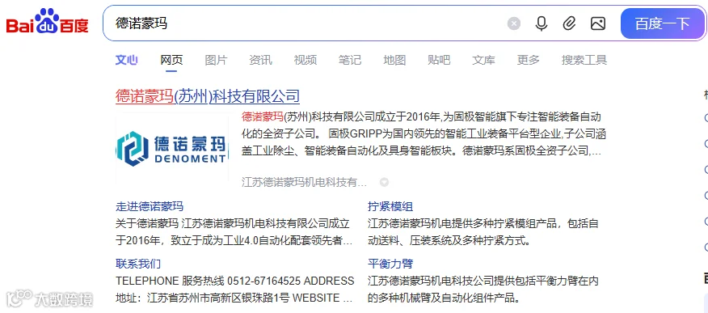708x313 pixels.
Task: Click the 百度一下 search button
Action: pyautogui.click(x=663, y=23)
